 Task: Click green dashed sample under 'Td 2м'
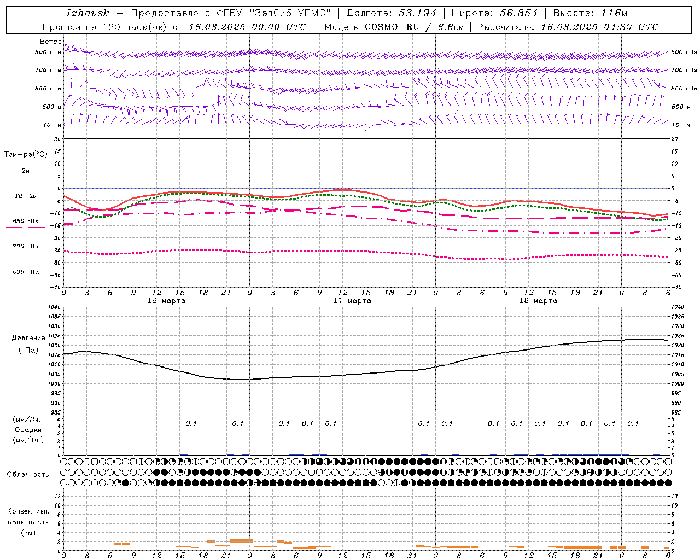click(x=24, y=202)
